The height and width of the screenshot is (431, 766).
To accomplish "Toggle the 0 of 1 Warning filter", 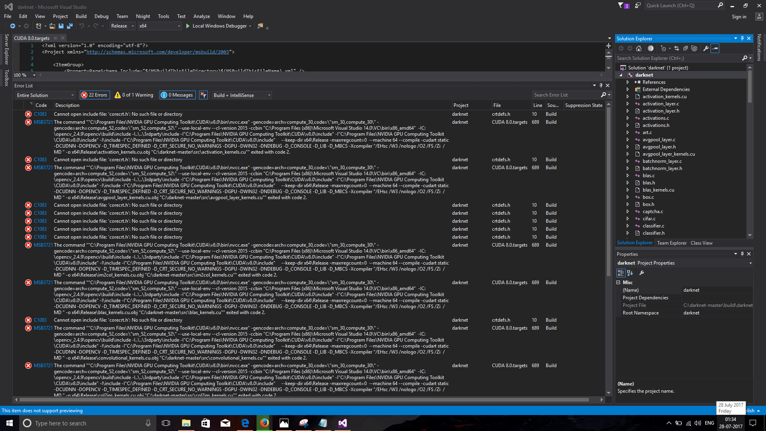I will click(x=134, y=95).
